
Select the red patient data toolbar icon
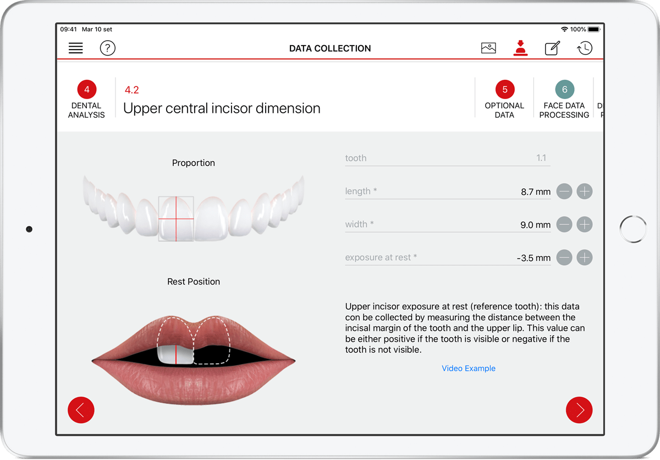[520, 48]
